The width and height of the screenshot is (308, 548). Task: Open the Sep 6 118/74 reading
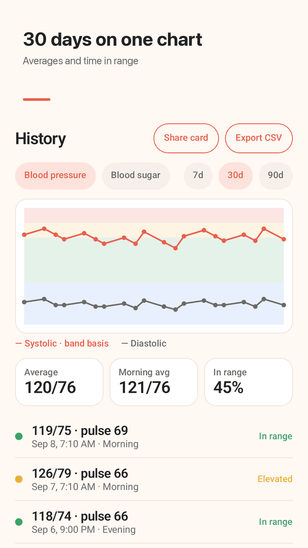coord(154,522)
